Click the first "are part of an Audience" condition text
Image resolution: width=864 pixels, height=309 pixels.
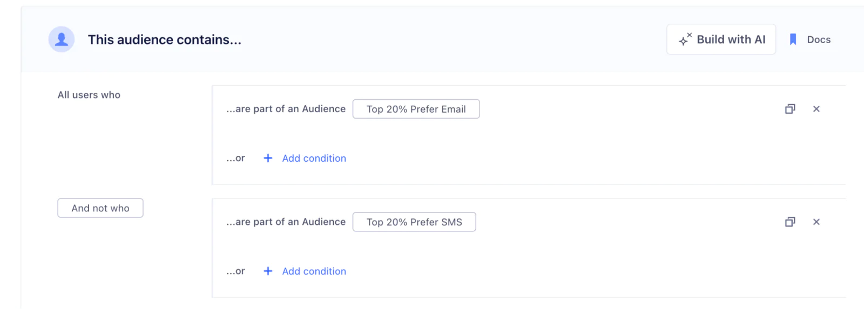pos(286,109)
